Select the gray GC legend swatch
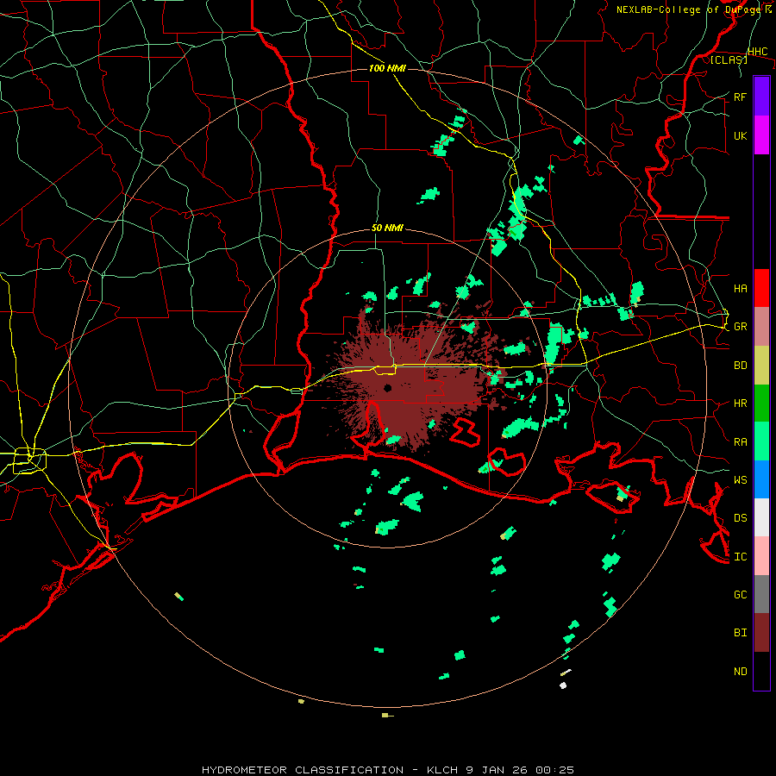776x776 pixels. 761,594
